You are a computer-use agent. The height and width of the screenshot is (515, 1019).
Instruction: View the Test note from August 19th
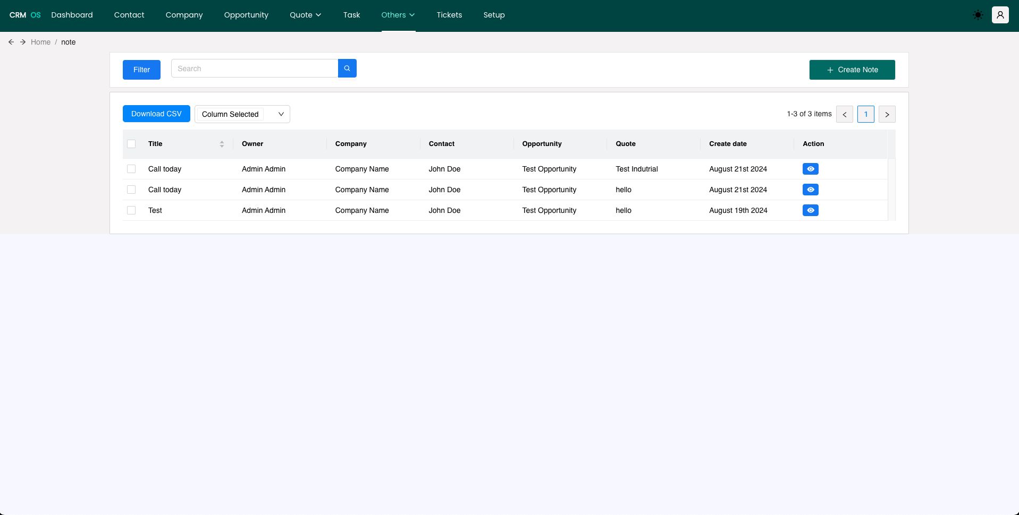pos(810,210)
